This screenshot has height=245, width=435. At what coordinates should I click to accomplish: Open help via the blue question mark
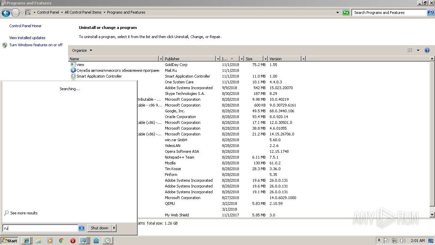coord(427,50)
